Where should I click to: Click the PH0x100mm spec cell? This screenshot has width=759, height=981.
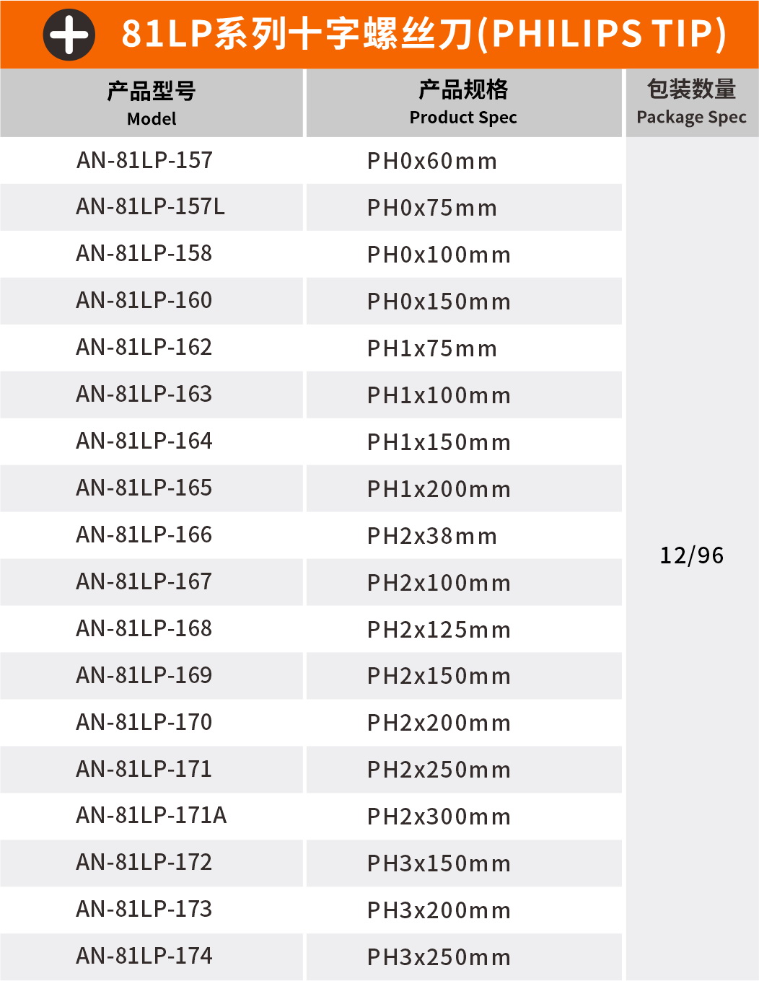(x=439, y=255)
